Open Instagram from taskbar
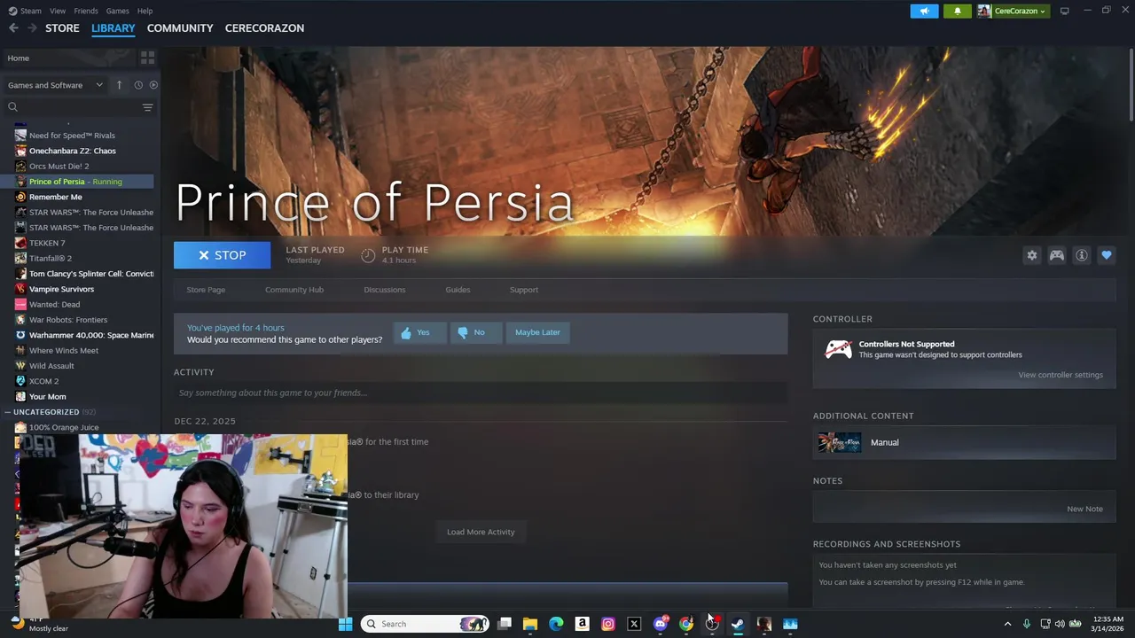This screenshot has height=638, width=1135. (608, 624)
